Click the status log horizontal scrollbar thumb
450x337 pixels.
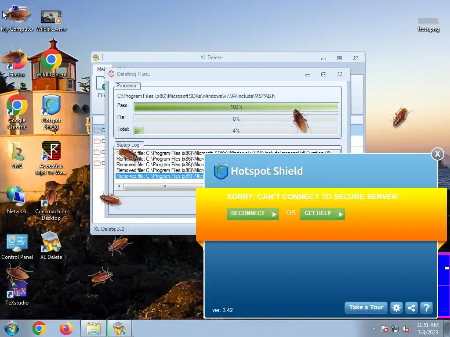tap(163, 186)
